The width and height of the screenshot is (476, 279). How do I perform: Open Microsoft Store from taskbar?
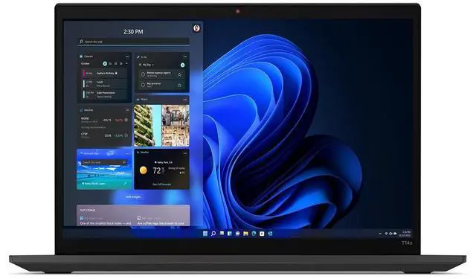(262, 234)
